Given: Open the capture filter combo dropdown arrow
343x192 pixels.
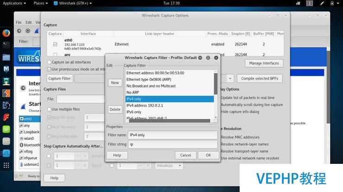Looking at the screenshot, I should 230,78.
